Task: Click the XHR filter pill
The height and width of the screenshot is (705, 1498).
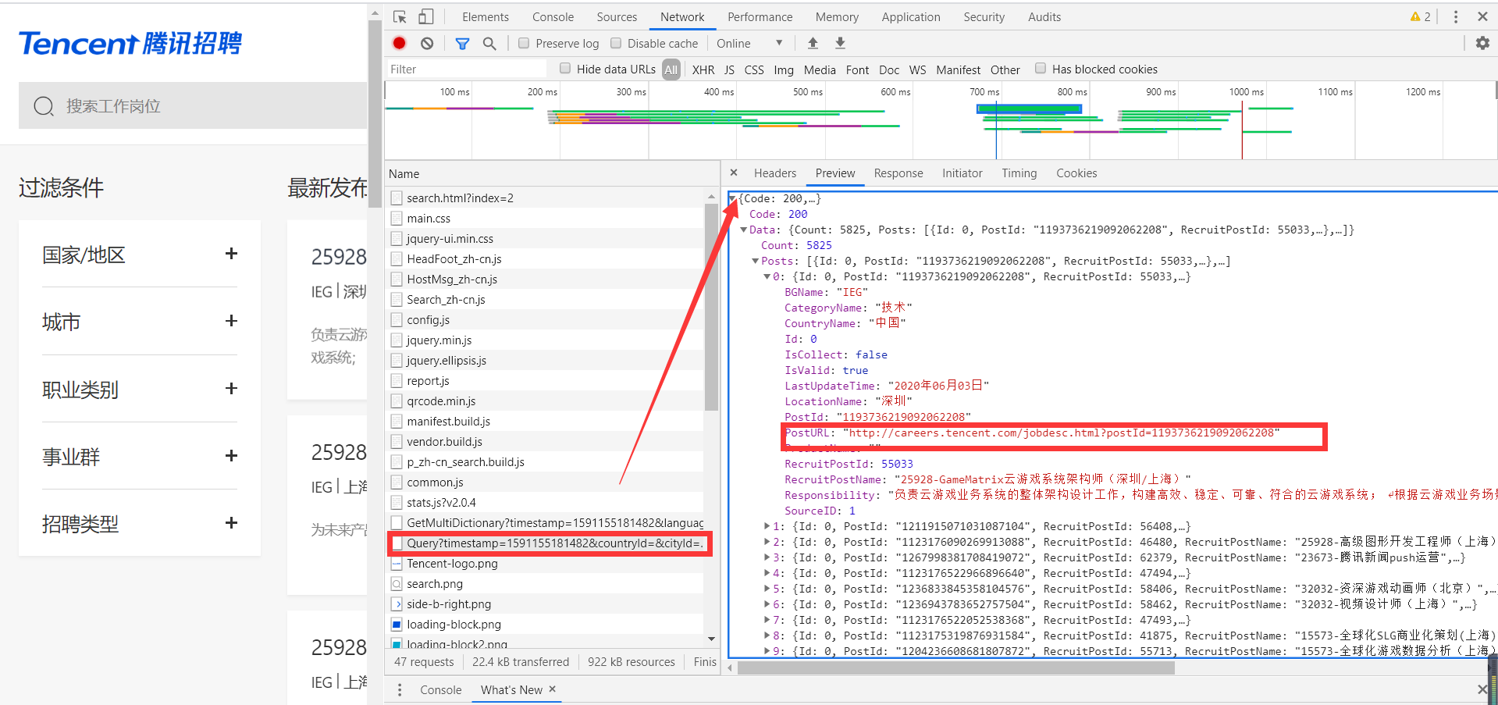Action: point(703,69)
